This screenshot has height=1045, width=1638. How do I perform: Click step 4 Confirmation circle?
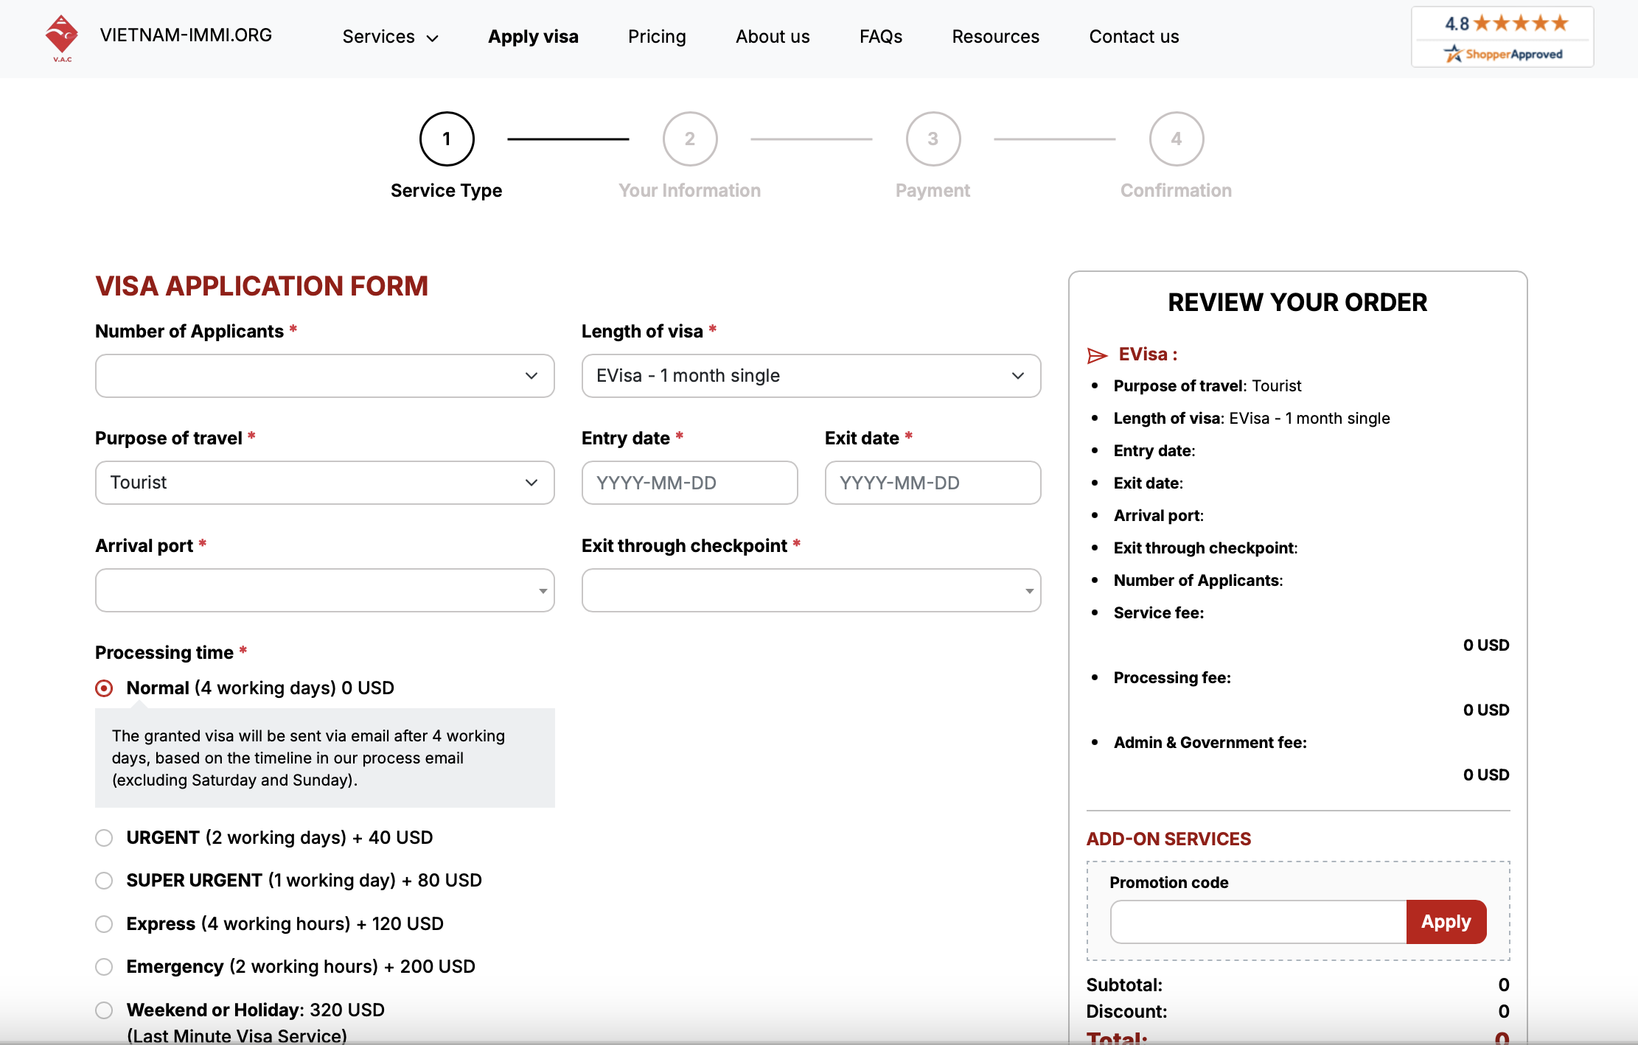click(1176, 139)
